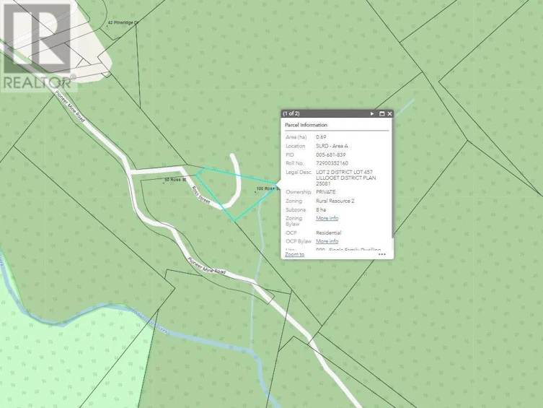543x408 pixels.
Task: Click the Zoom to link
Action: pos(295,254)
